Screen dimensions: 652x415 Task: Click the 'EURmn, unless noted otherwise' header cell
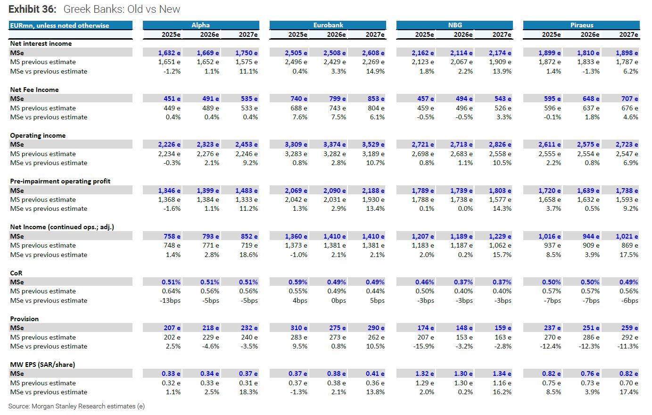click(x=59, y=25)
